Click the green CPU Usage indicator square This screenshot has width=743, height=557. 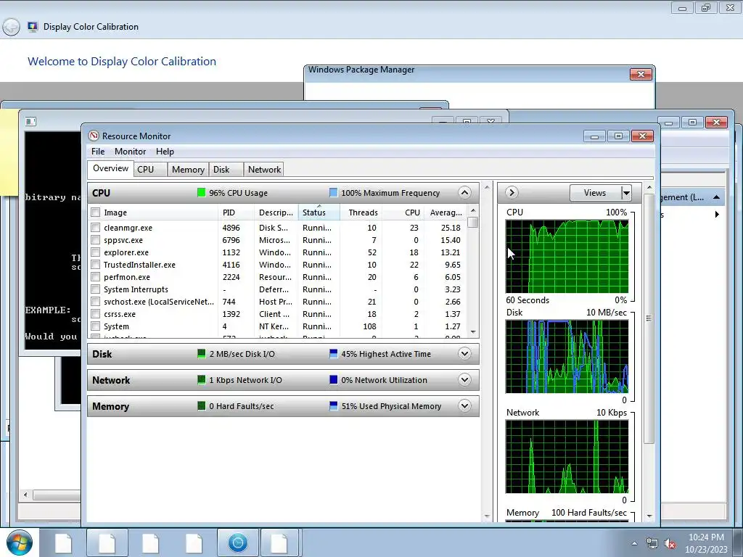[x=202, y=192]
